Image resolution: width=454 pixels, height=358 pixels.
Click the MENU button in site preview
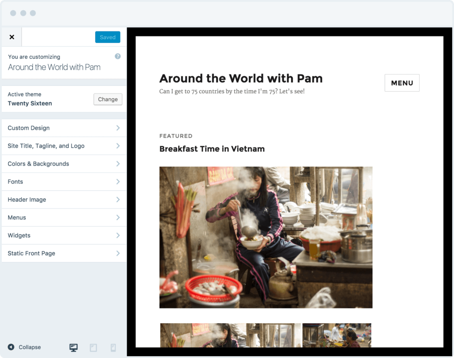402,83
